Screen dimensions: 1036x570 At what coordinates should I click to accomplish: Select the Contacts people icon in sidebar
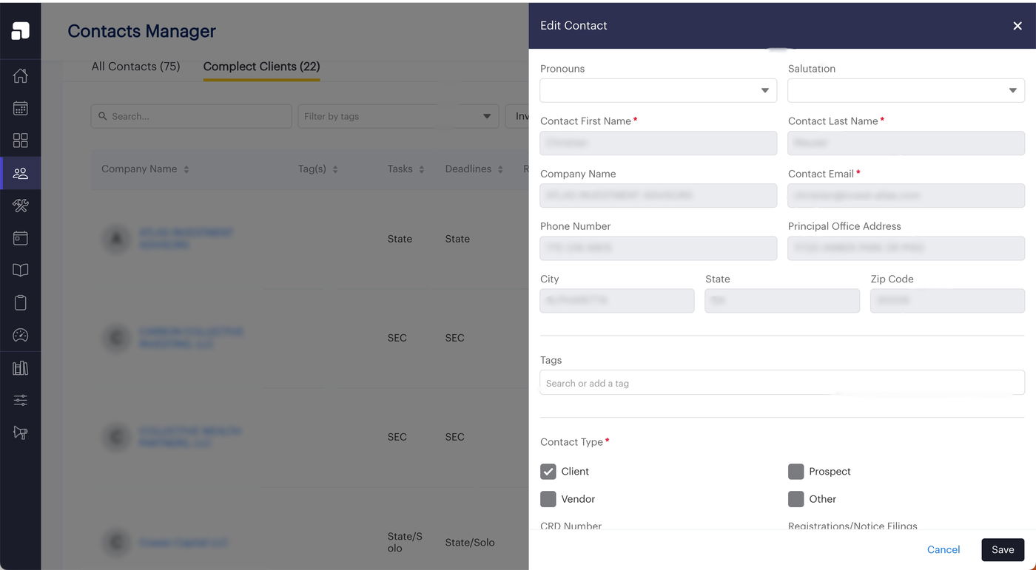20,173
